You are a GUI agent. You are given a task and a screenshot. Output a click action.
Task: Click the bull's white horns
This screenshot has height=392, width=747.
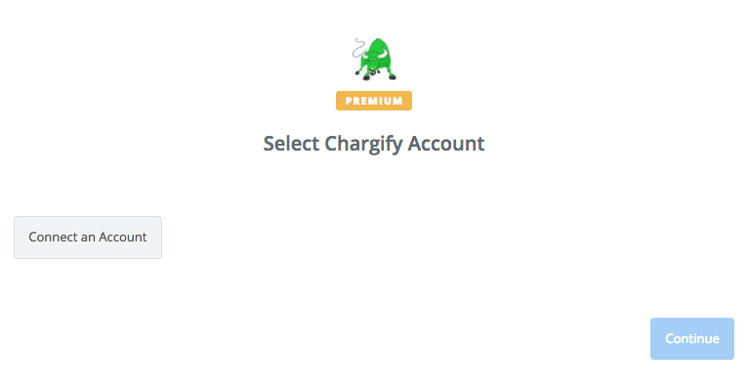point(374,54)
